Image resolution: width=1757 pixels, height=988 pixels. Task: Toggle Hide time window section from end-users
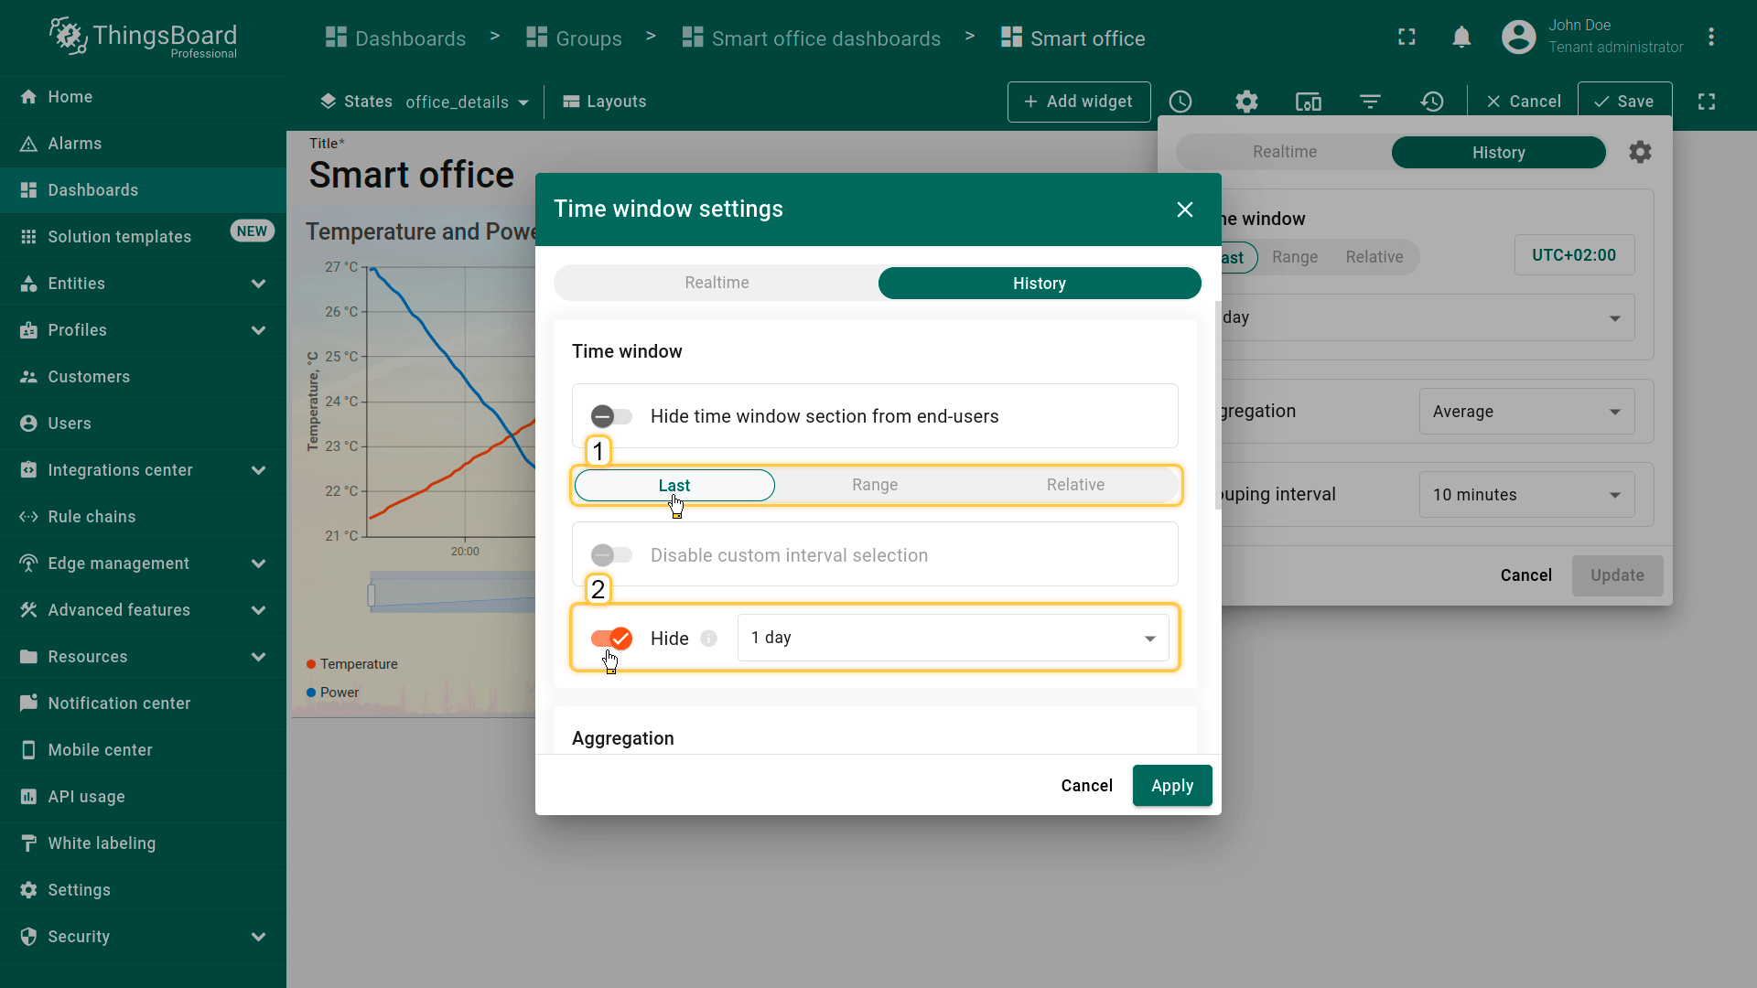[x=611, y=417]
